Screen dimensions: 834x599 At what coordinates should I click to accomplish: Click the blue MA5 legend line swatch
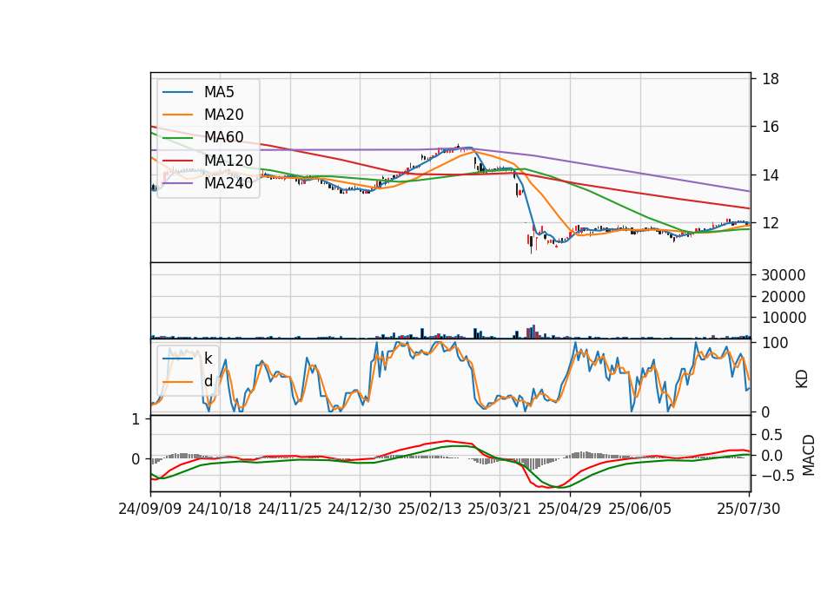[x=177, y=93]
